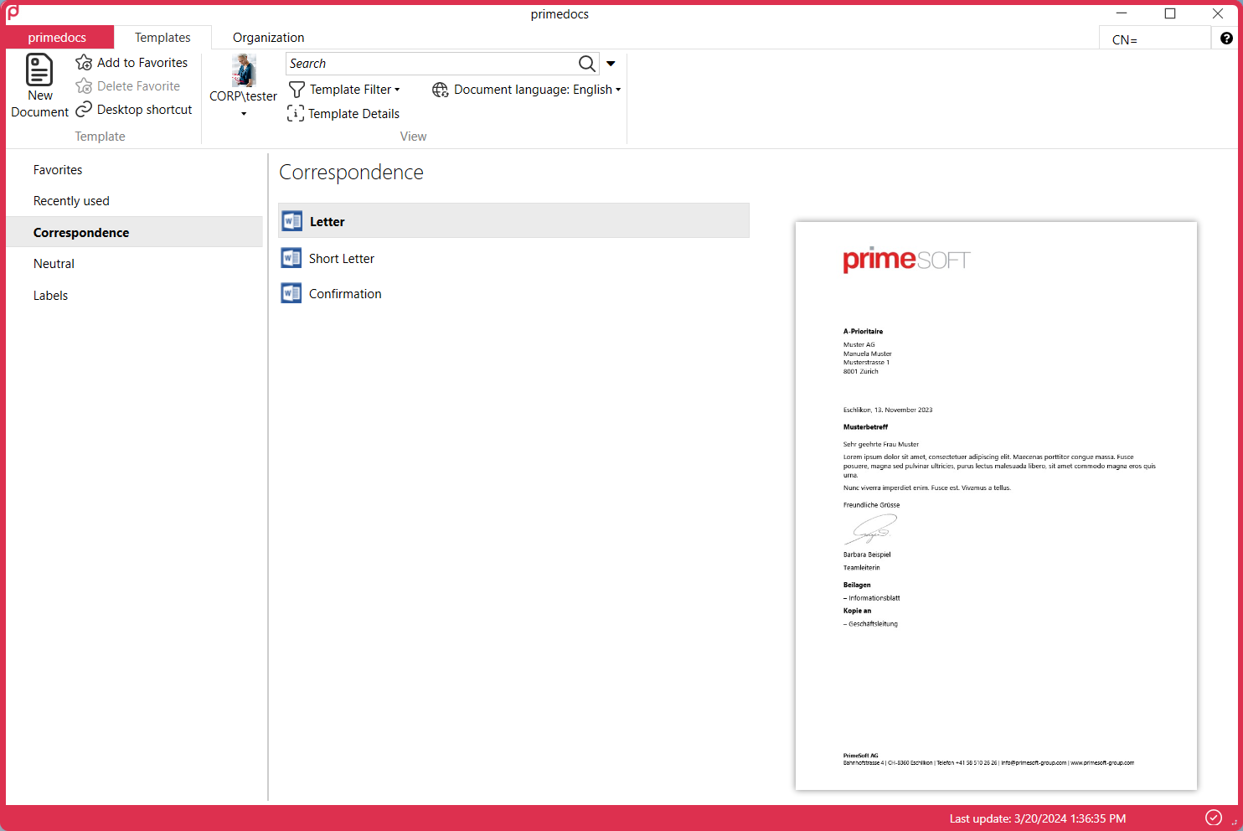Open the search options dropdown arrow
Viewport: 1243px width, 831px height.
tap(611, 64)
